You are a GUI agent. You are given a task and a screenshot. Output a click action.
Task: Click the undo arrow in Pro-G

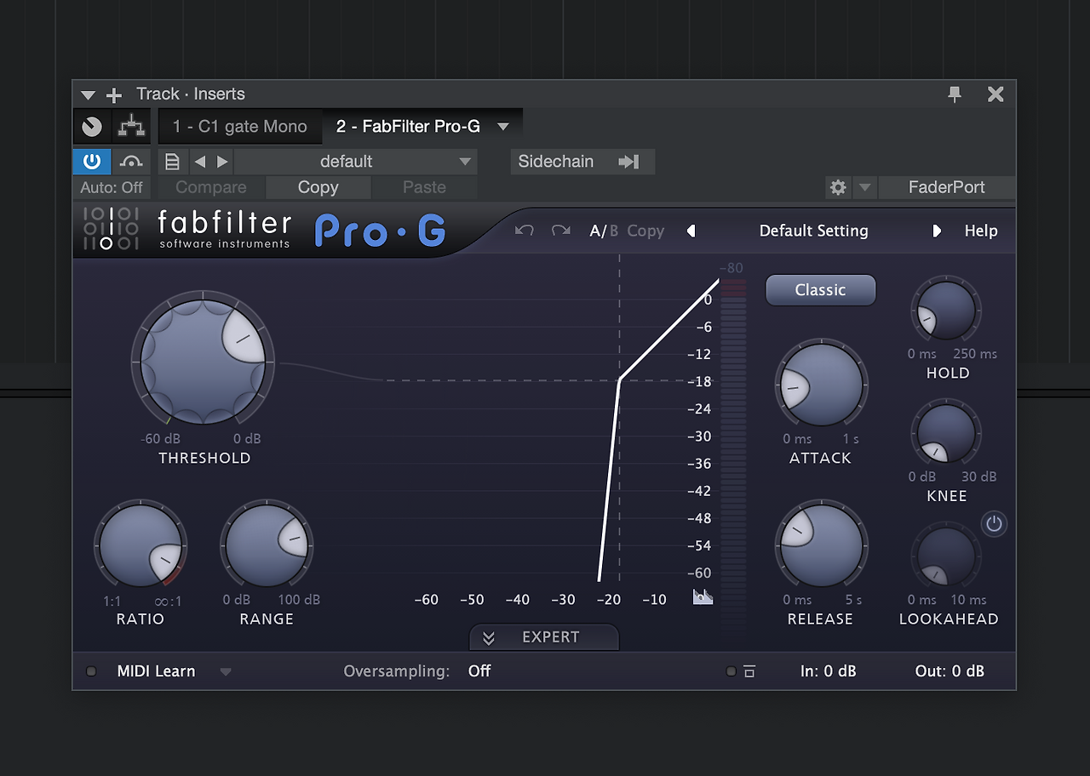[524, 231]
